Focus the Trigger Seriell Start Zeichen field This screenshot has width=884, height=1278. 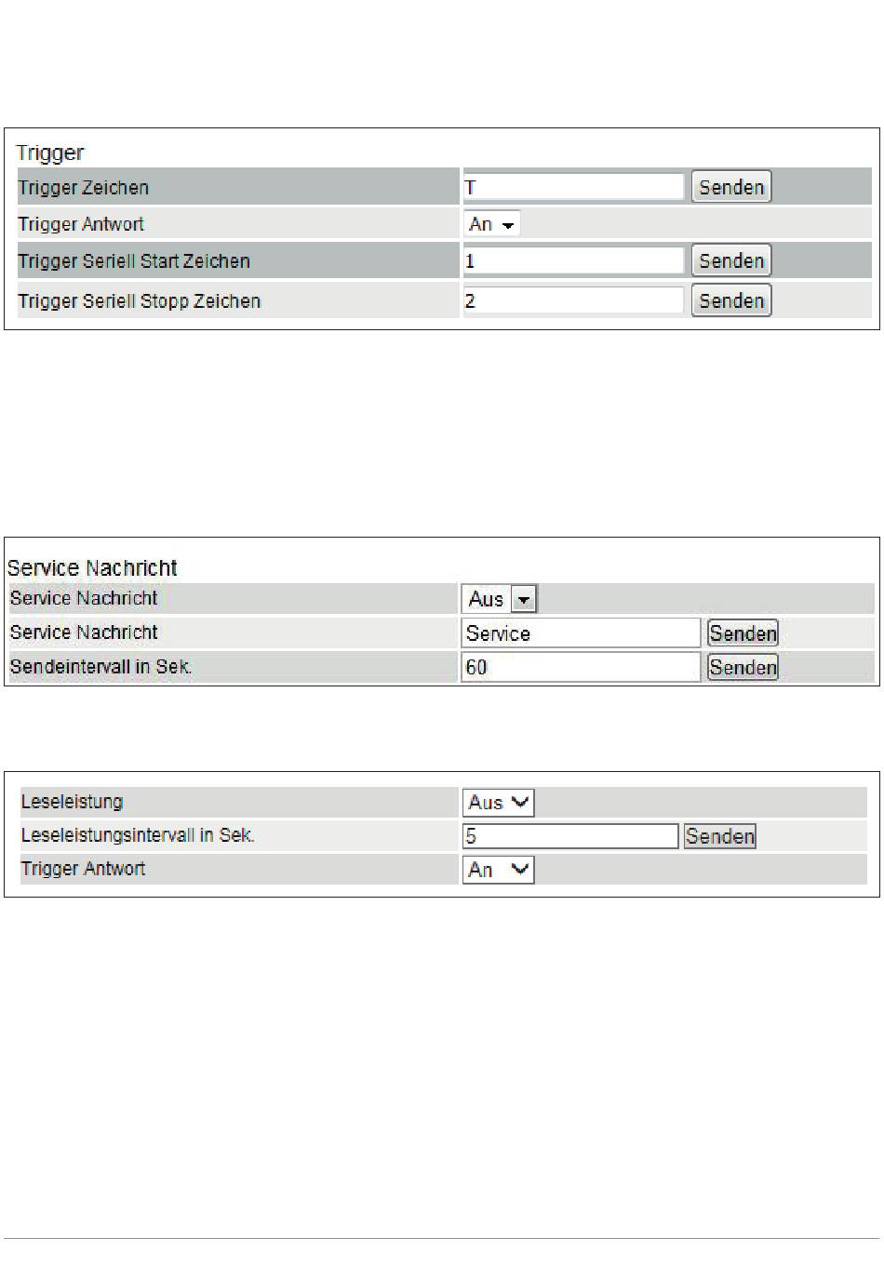(x=573, y=260)
